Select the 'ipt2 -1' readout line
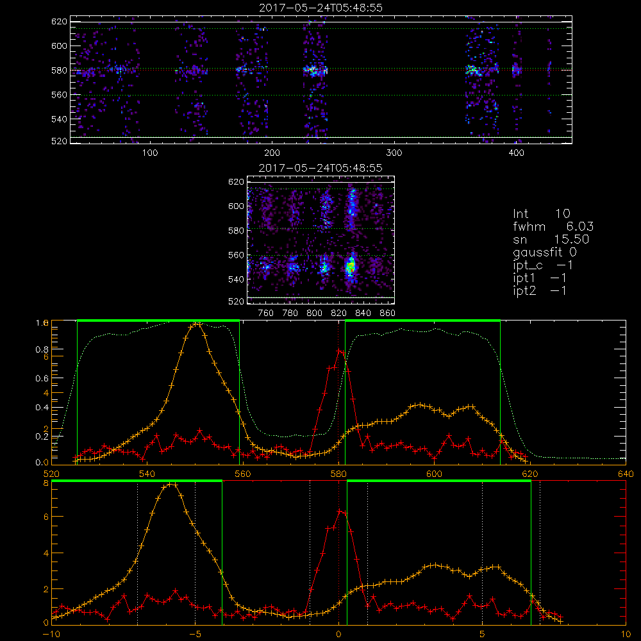 pos(540,290)
